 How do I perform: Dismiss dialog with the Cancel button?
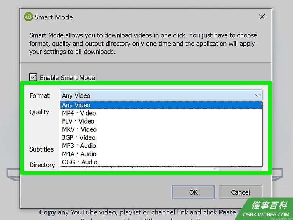240,192
